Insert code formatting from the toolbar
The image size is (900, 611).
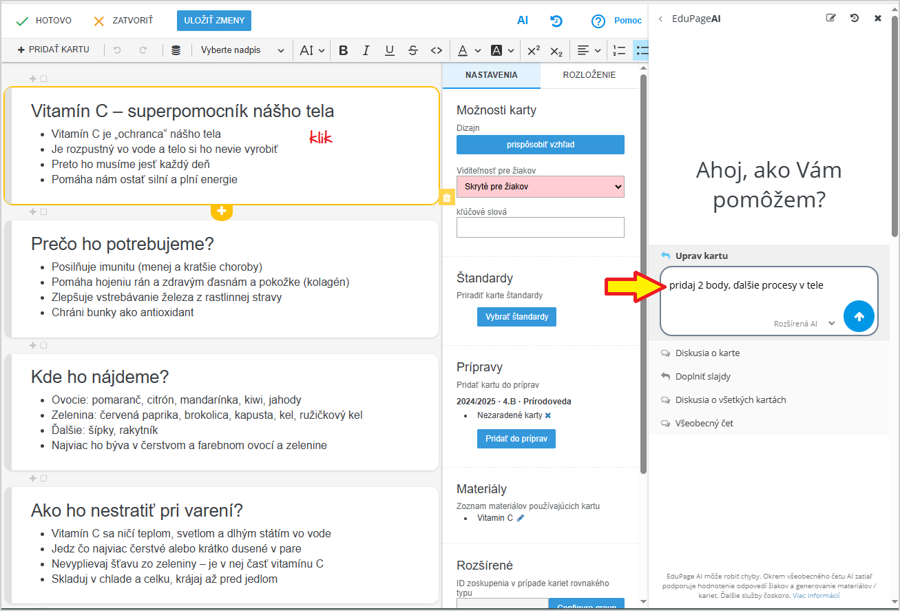[436, 50]
